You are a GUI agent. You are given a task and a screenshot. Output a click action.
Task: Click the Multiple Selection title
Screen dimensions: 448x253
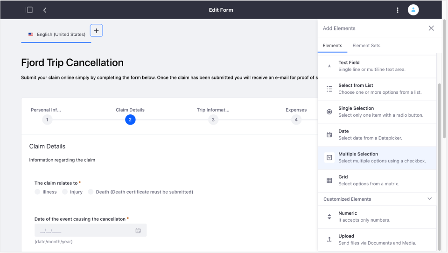point(358,154)
